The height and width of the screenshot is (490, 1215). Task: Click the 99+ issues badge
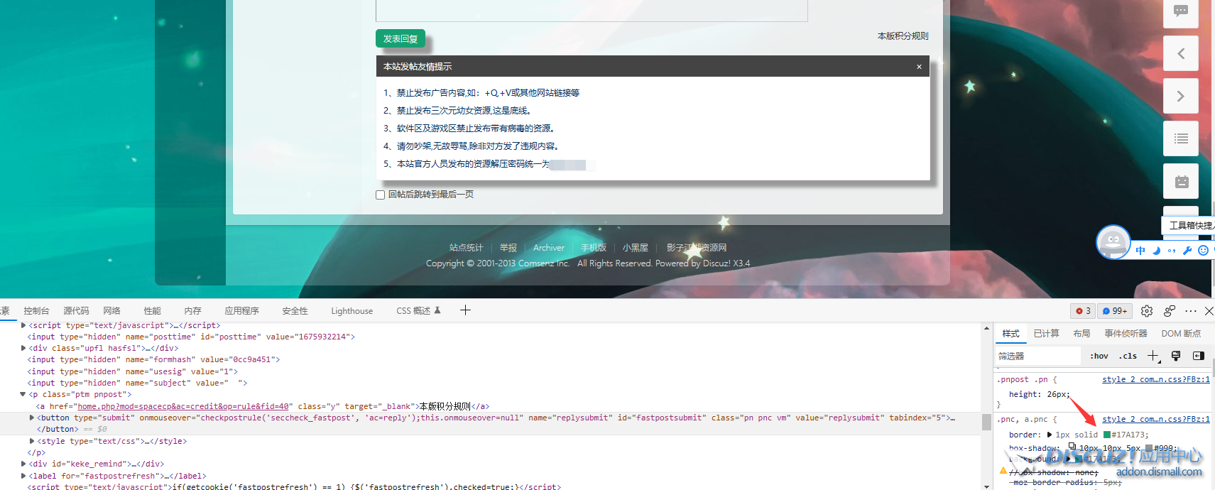pos(1115,311)
